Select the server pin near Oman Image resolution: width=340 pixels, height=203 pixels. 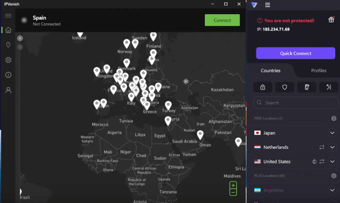point(200,135)
